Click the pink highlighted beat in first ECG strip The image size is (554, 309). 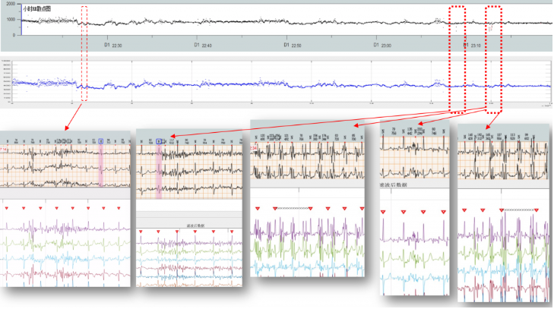pyautogui.click(x=100, y=167)
